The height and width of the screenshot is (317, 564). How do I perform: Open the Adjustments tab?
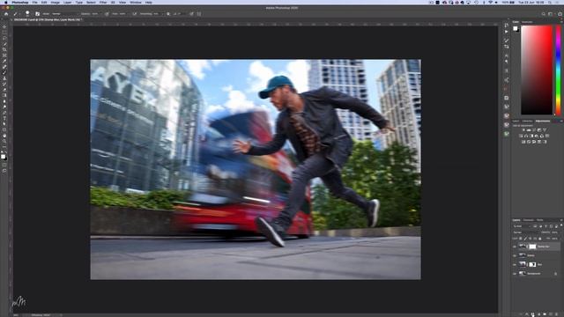[543, 122]
